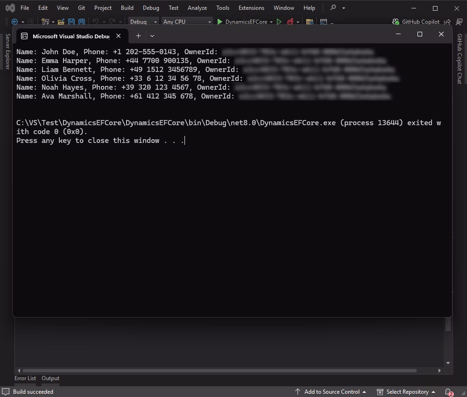This screenshot has width=467, height=397.
Task: Open the dropdown beside the back navigation arrow
Action: (22, 22)
